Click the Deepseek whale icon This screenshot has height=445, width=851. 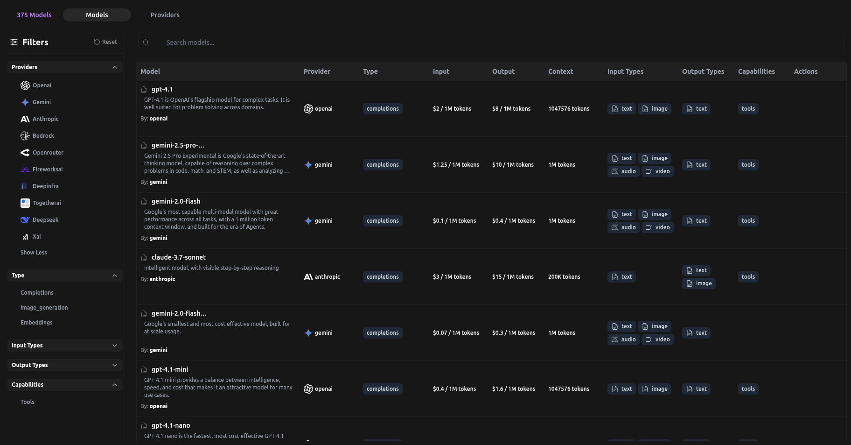[25, 220]
